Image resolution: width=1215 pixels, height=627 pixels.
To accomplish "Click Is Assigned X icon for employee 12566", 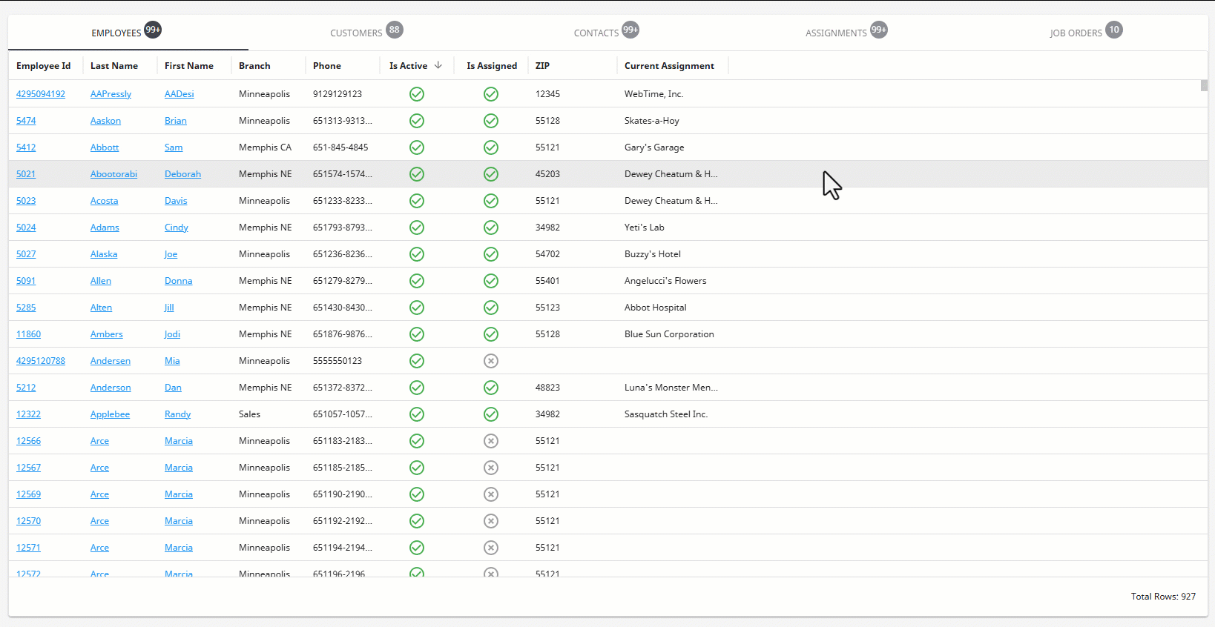I will (491, 441).
